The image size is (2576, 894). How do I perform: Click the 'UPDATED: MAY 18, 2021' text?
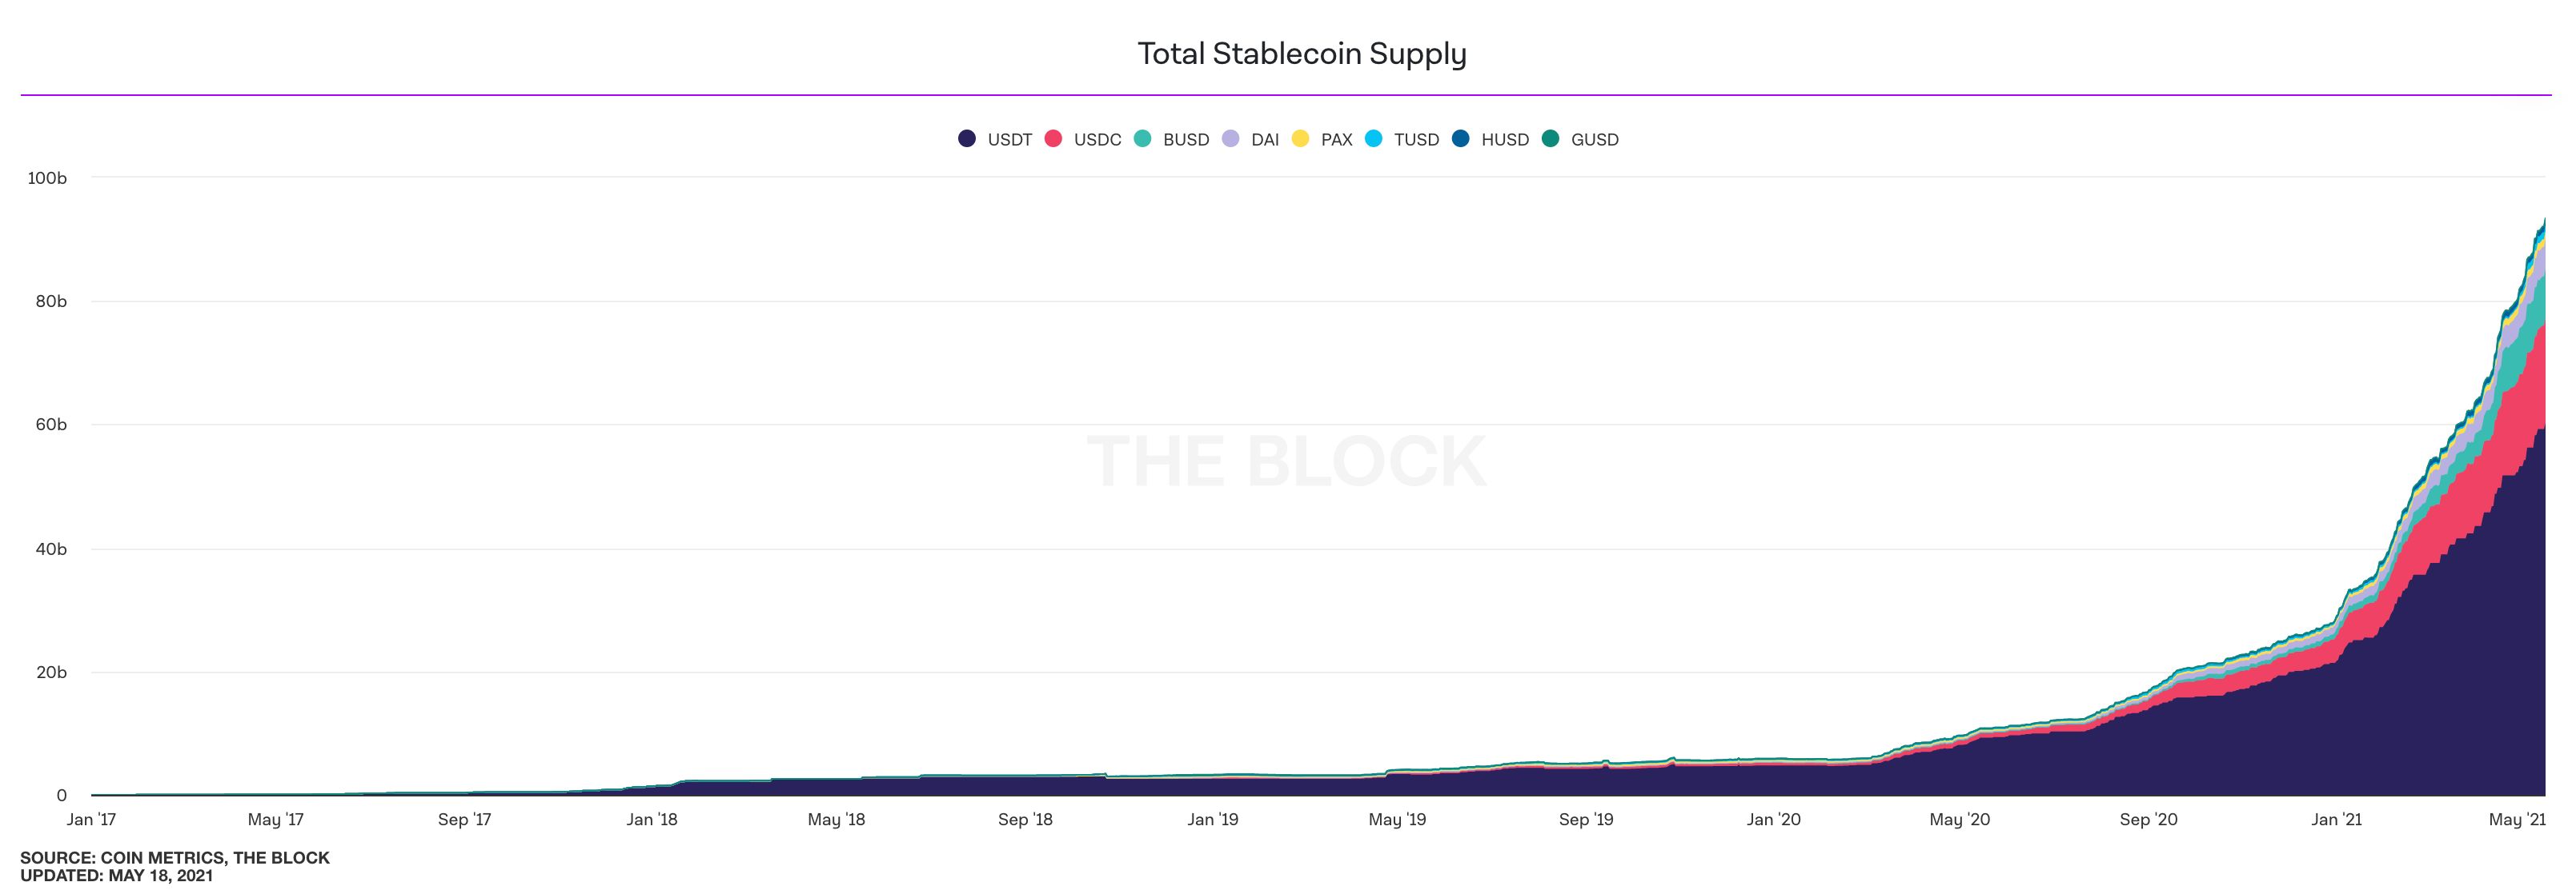click(116, 875)
